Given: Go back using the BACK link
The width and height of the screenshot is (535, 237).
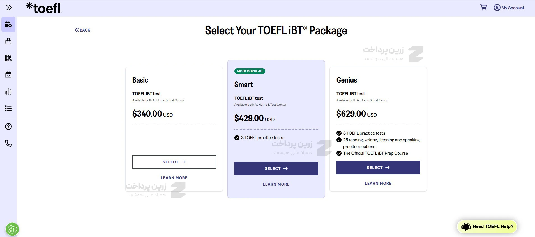Looking at the screenshot, I should pyautogui.click(x=82, y=30).
